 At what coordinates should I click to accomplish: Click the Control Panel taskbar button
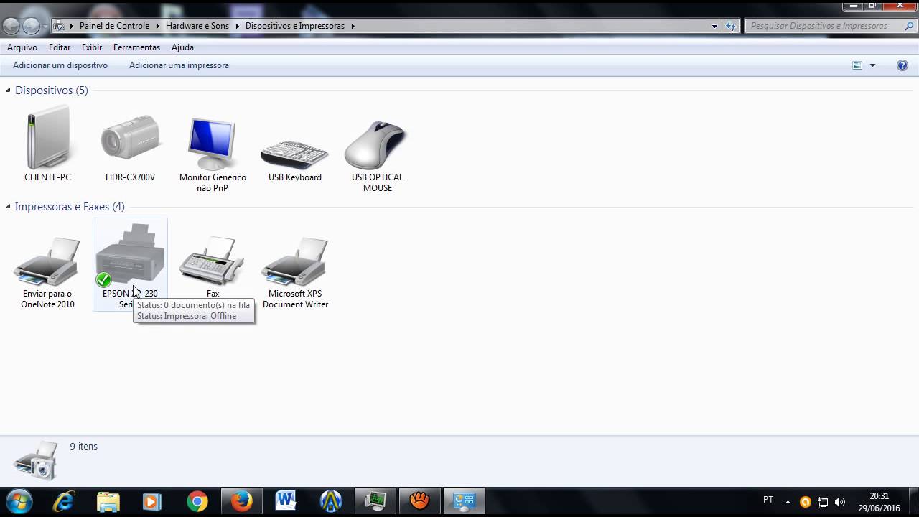click(x=465, y=501)
